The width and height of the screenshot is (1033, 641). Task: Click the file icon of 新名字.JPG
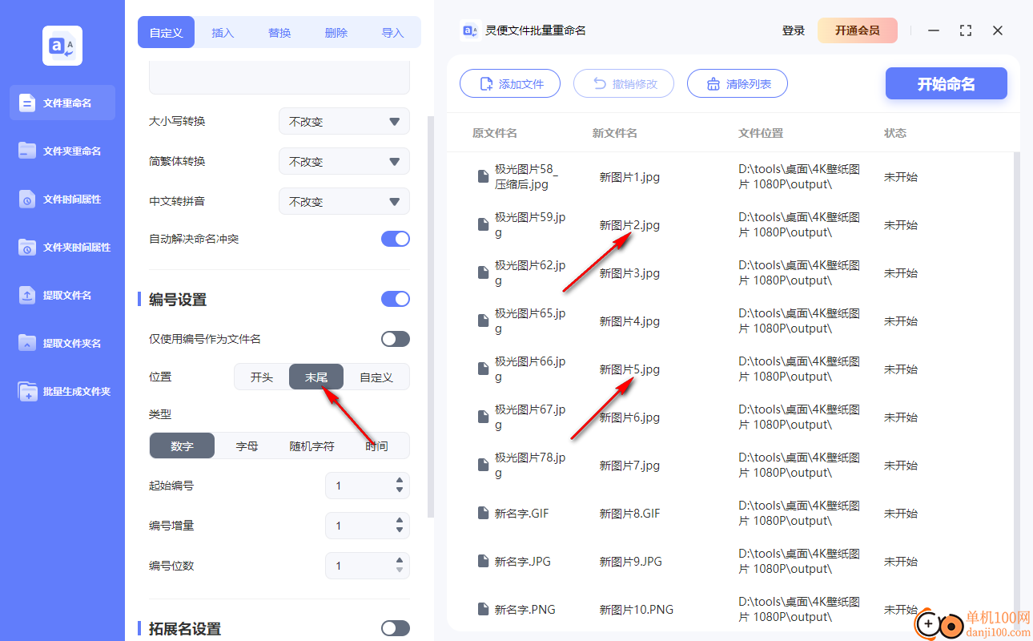point(483,561)
